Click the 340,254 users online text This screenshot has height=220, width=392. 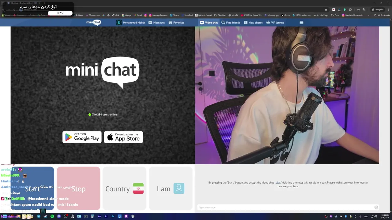(104, 115)
